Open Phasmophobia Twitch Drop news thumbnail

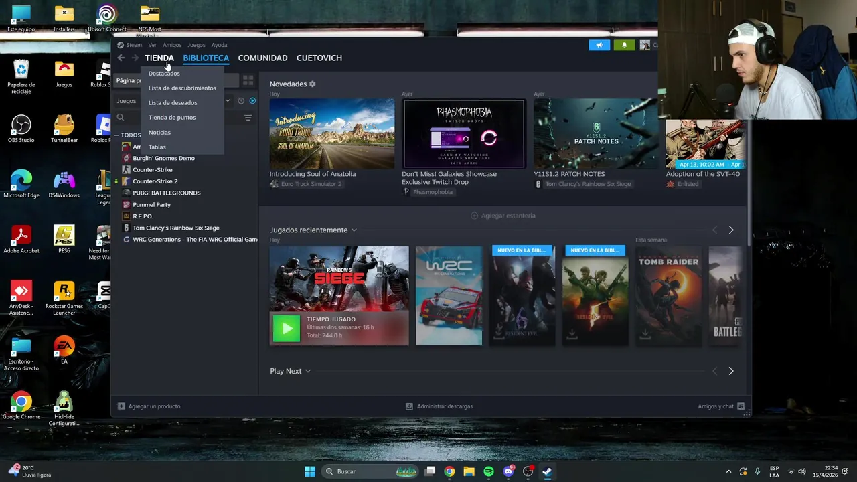(464, 134)
